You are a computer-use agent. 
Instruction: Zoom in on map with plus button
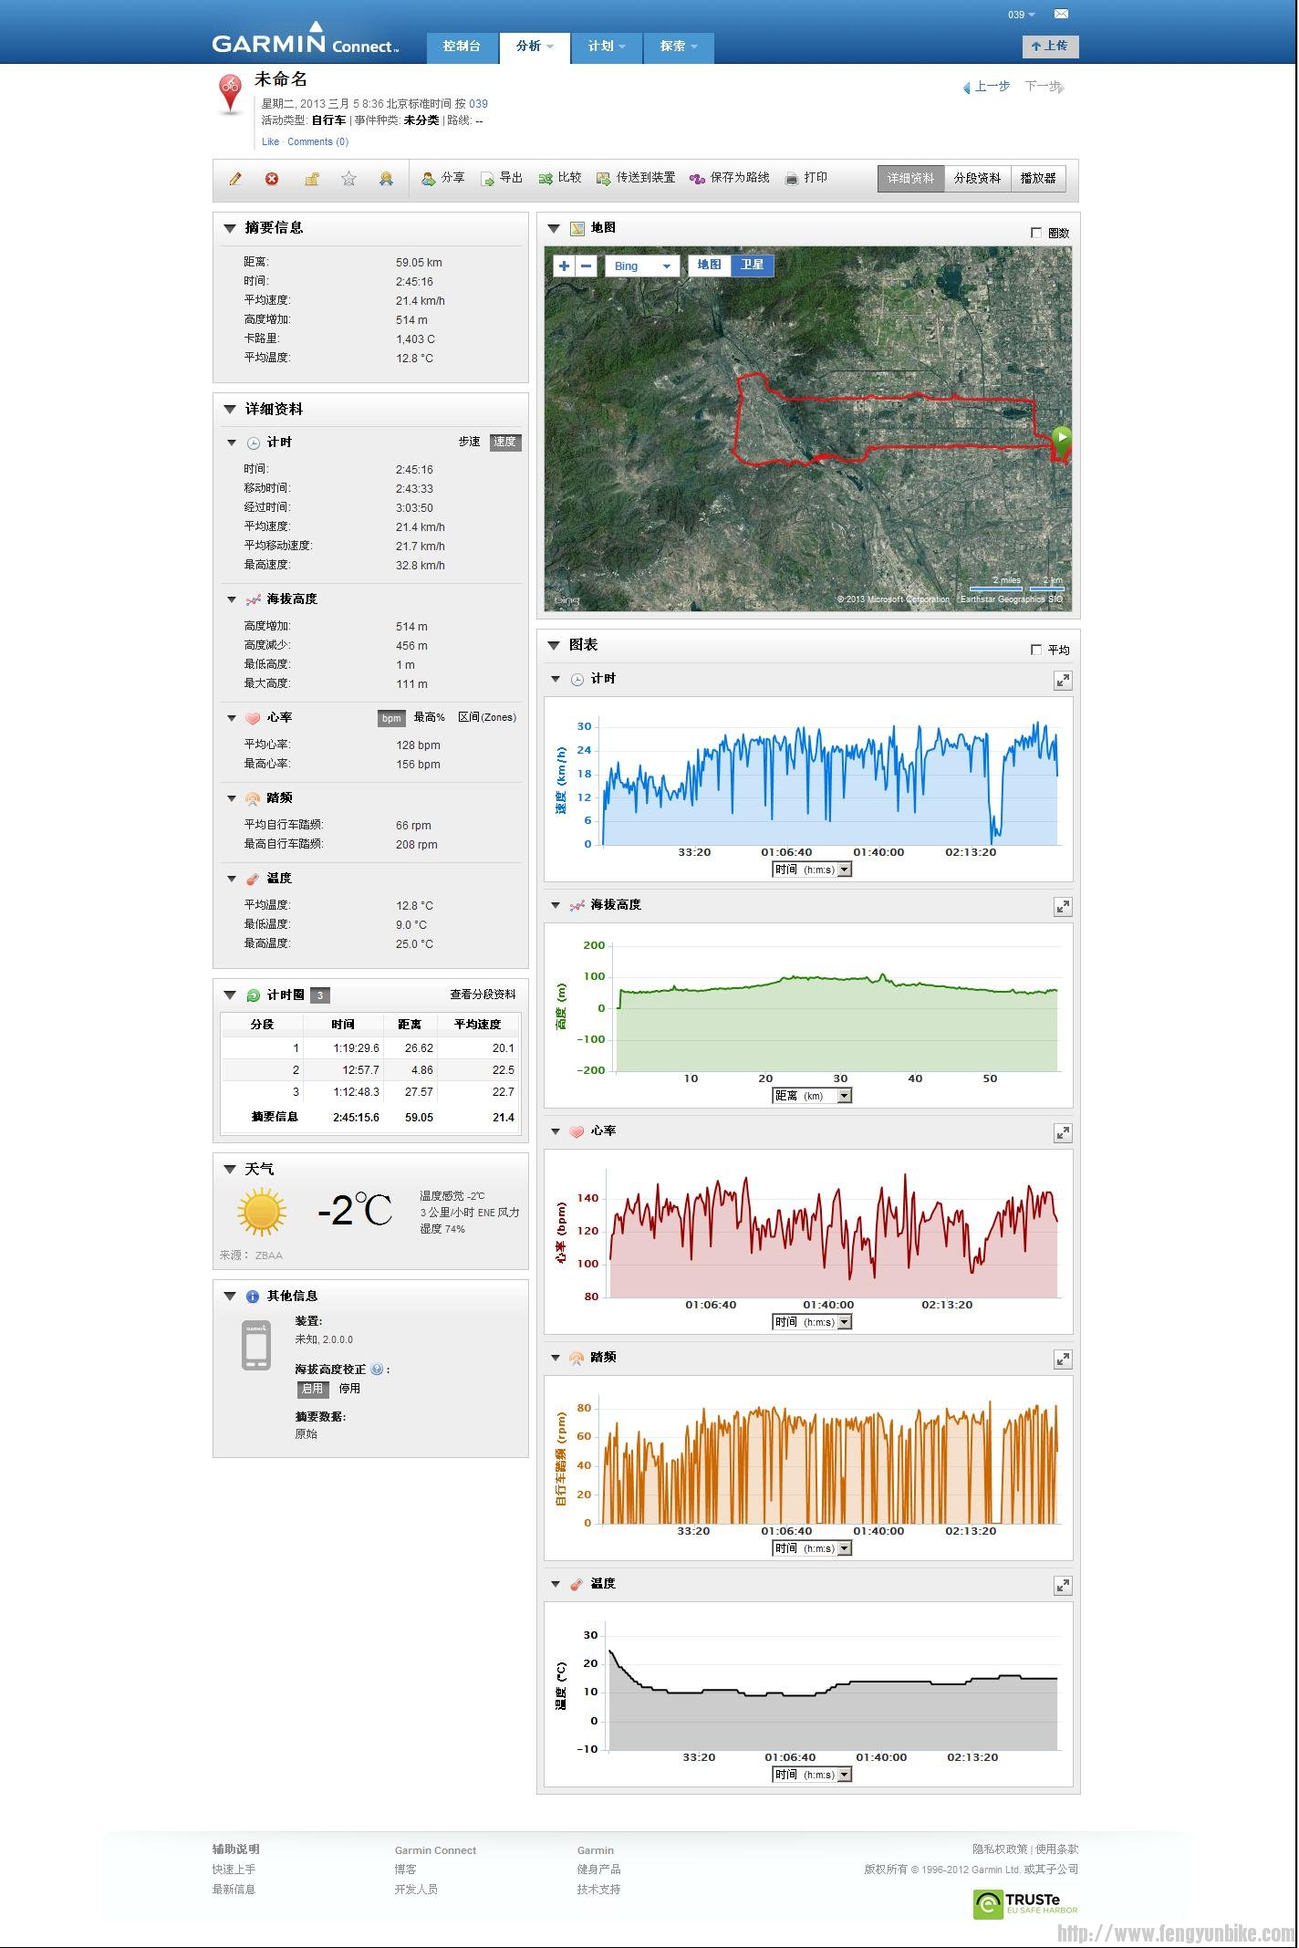565,266
